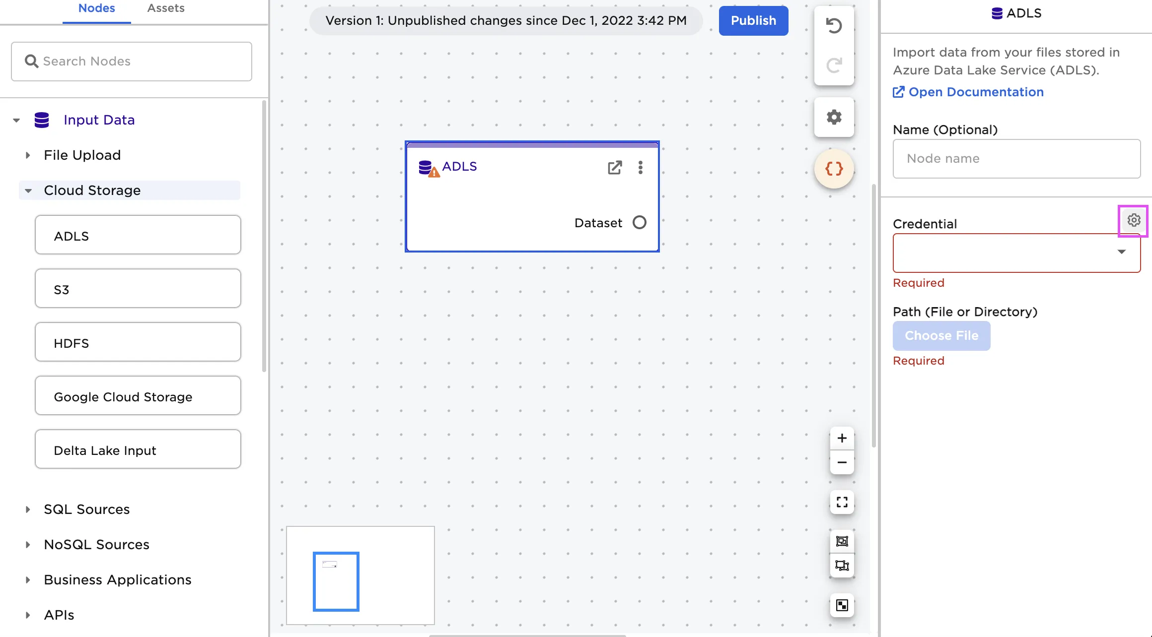
Task: Open the curly braces code icon
Action: (834, 169)
